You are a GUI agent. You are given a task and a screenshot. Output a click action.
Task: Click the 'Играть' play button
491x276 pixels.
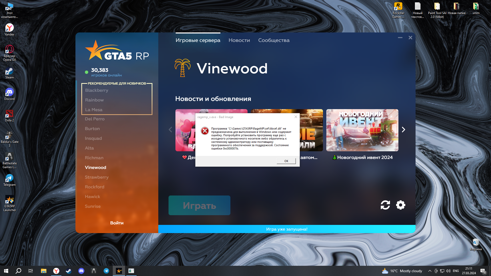point(199,205)
